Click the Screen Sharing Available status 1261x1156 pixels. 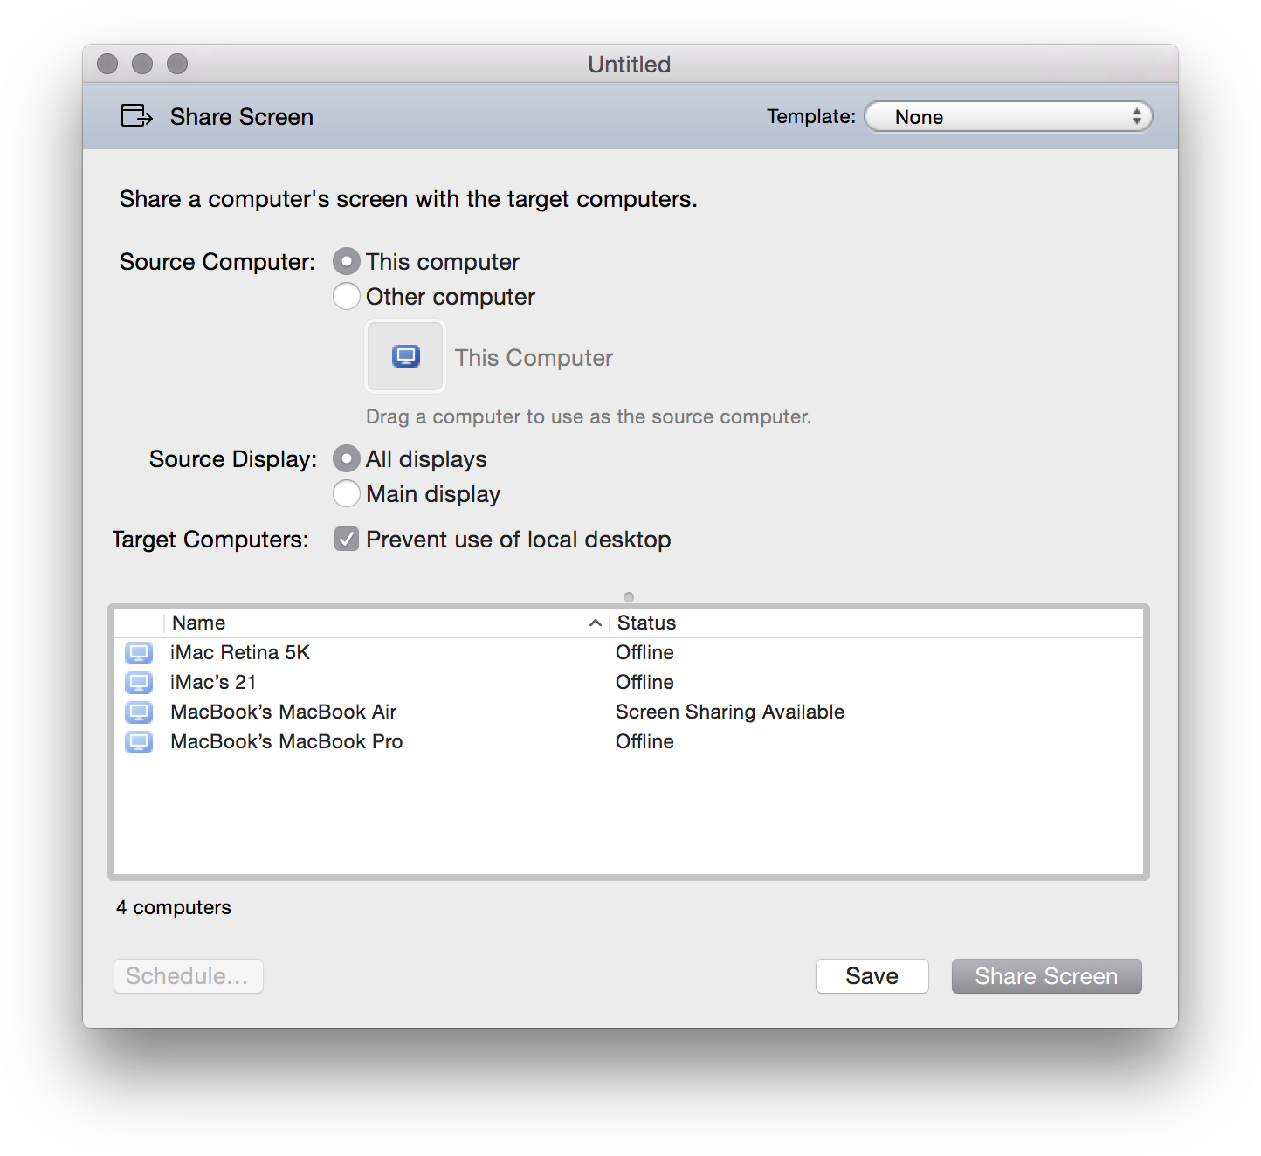pos(730,712)
